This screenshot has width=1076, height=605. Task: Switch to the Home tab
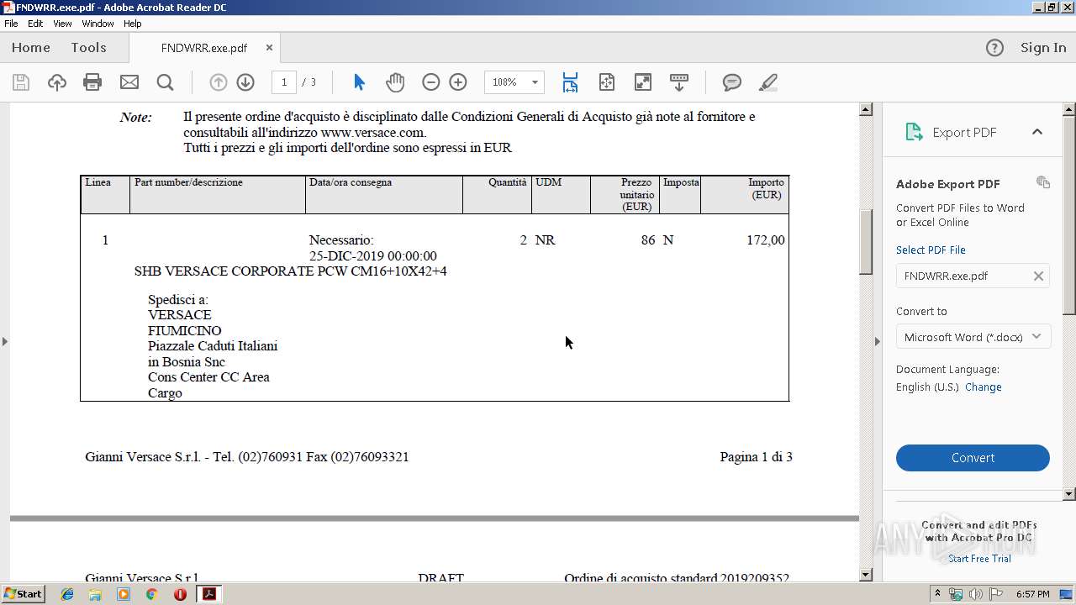tap(31, 48)
